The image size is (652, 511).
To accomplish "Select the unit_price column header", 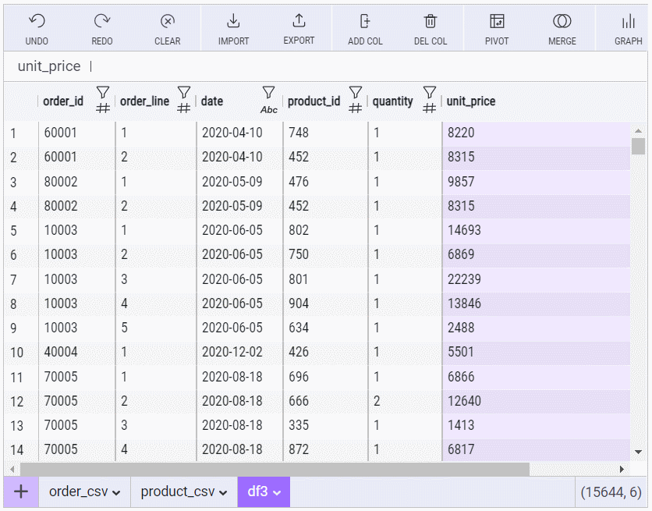I will [471, 101].
